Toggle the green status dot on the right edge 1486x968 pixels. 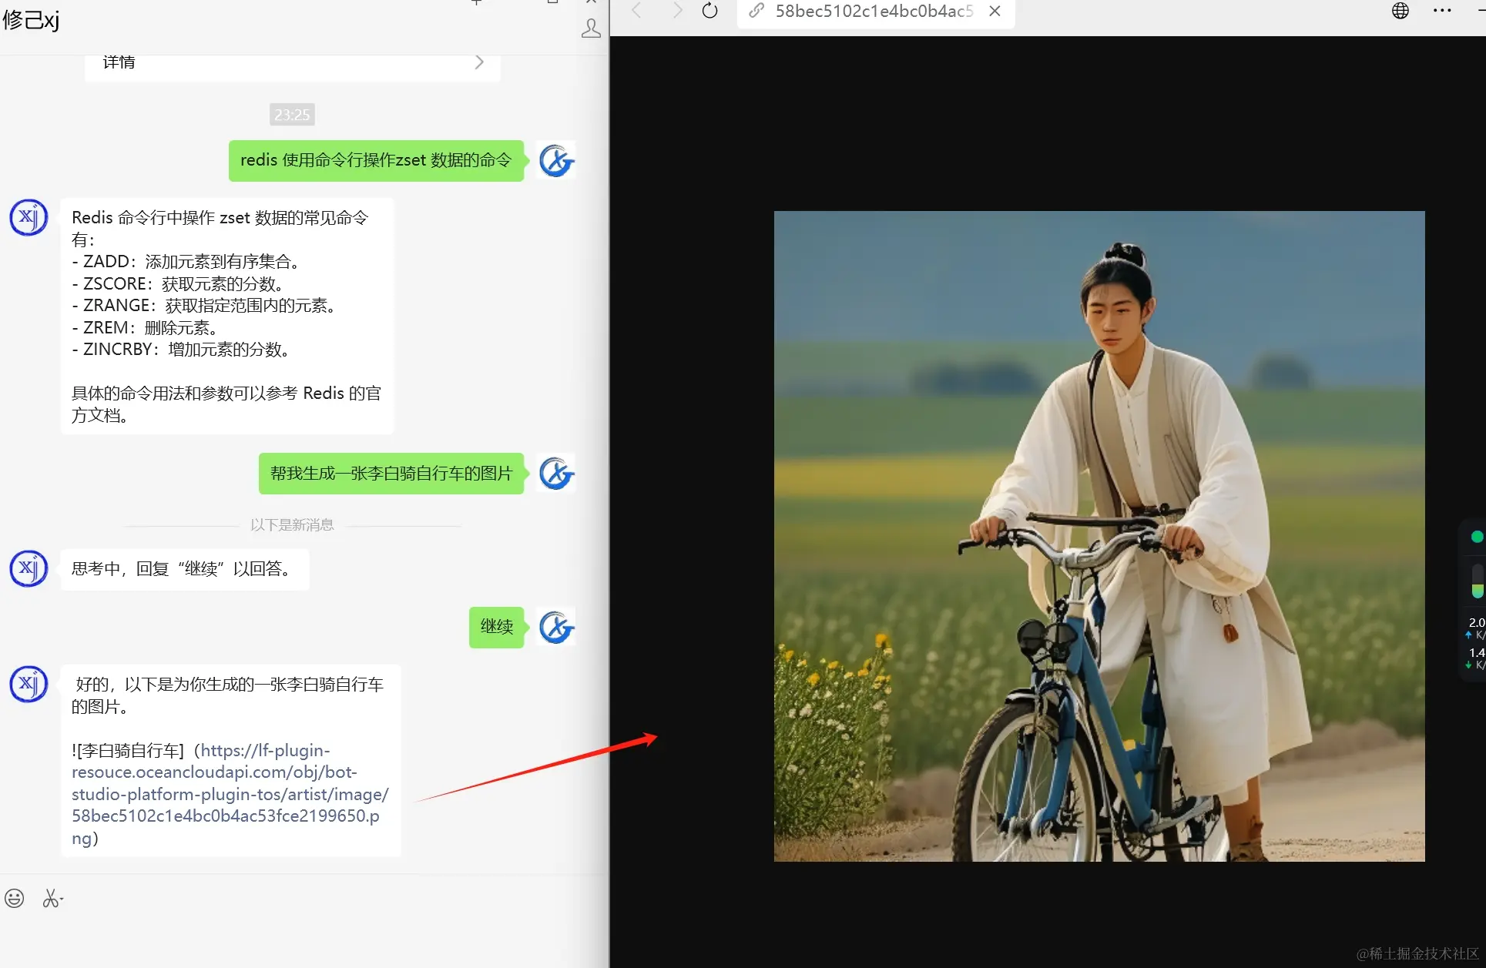(1477, 537)
